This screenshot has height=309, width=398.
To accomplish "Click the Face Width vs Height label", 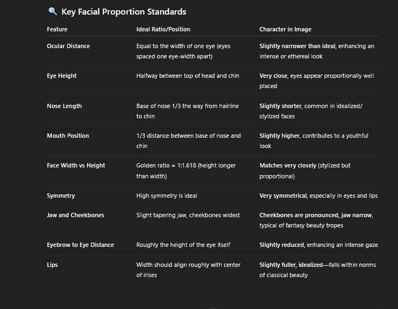I will pos(76,165).
